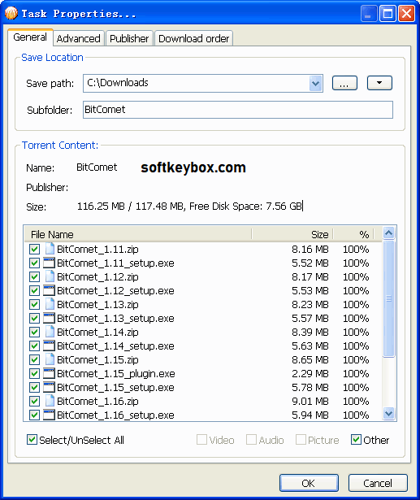Toggle checkbox for BitComet_1.12_setup.exe
The image size is (420, 500).
[x=34, y=290]
